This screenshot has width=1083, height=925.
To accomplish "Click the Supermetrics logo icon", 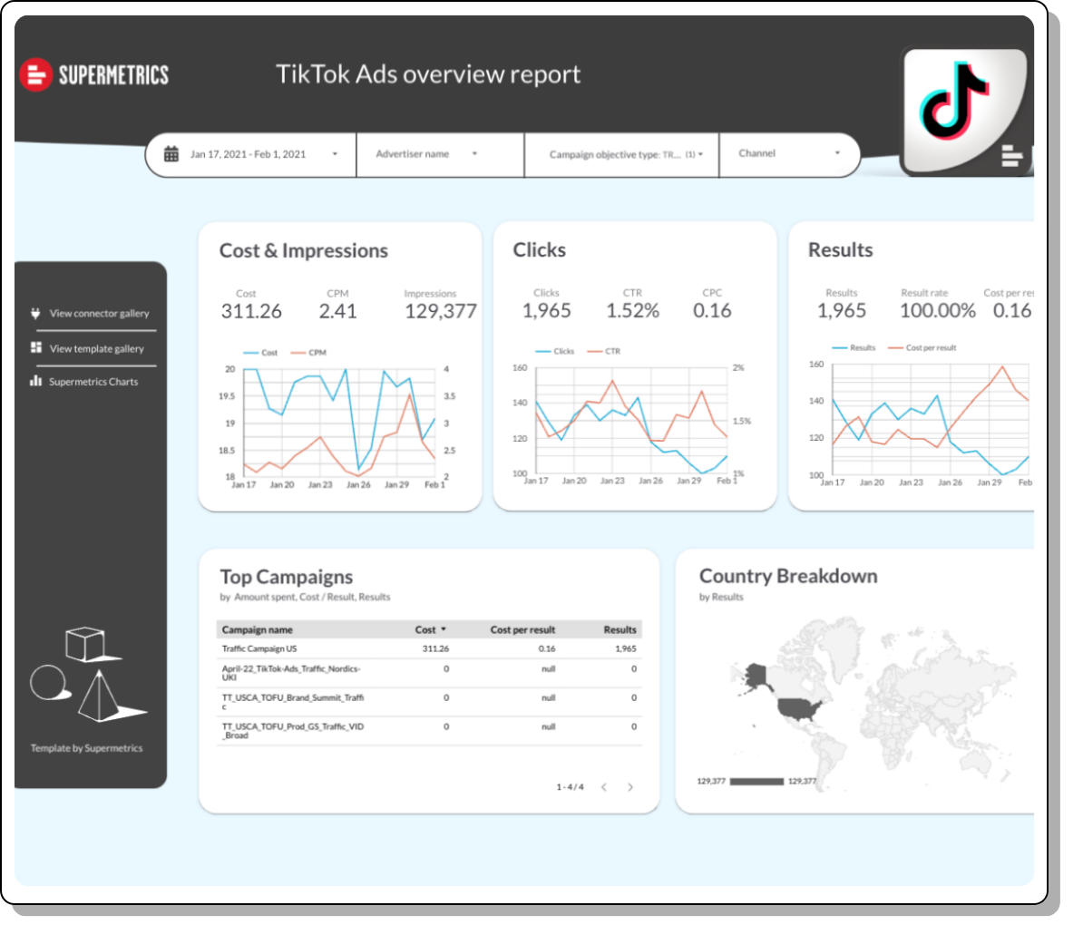I will pos(35,74).
